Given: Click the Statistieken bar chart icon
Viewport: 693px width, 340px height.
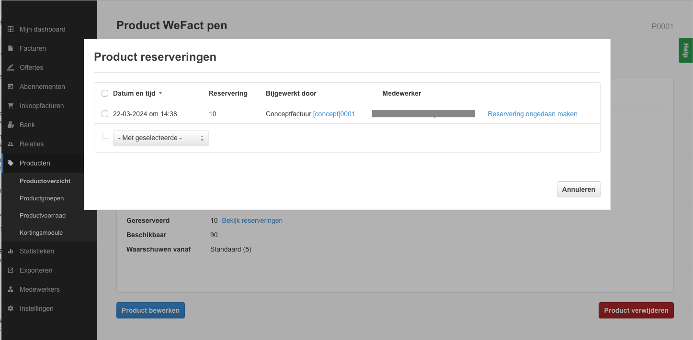Looking at the screenshot, I should point(11,251).
